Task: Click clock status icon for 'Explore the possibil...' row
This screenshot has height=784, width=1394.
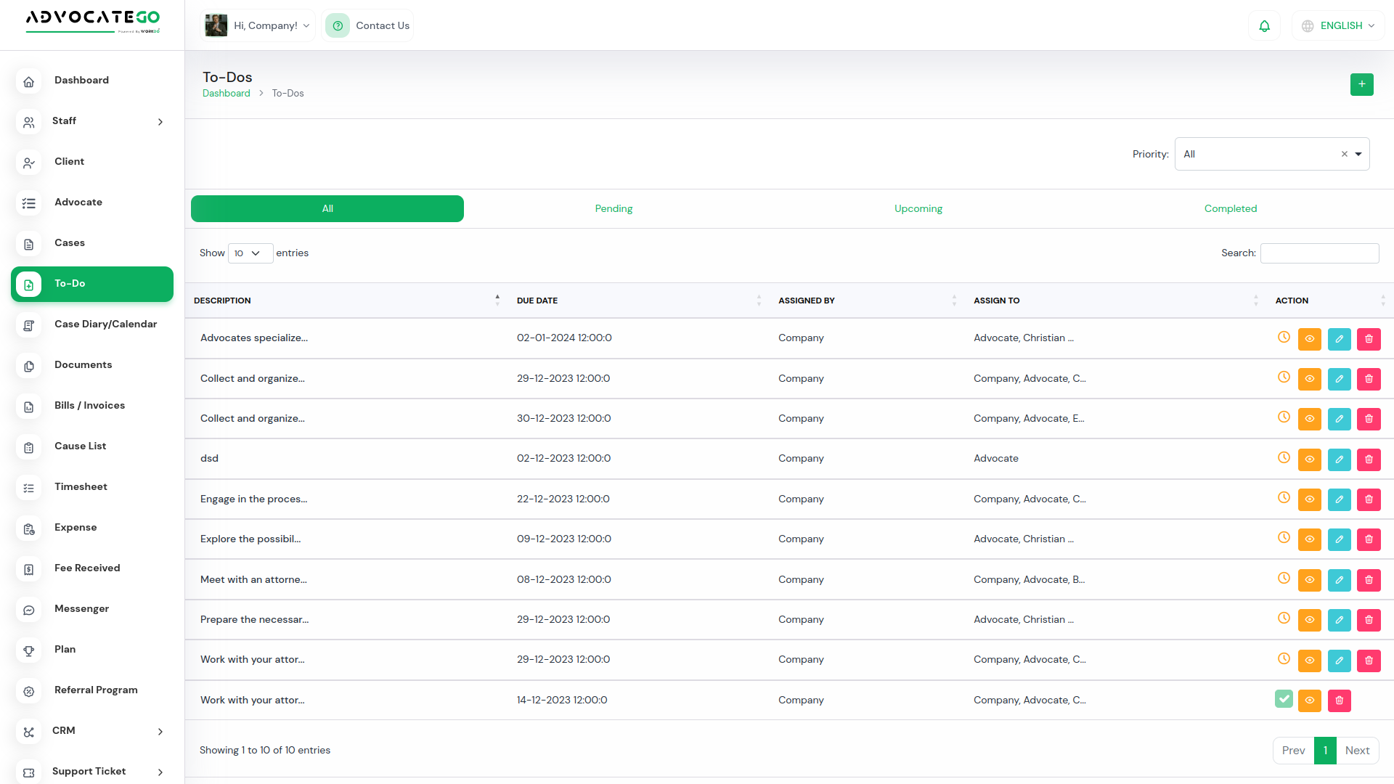Action: point(1284,538)
